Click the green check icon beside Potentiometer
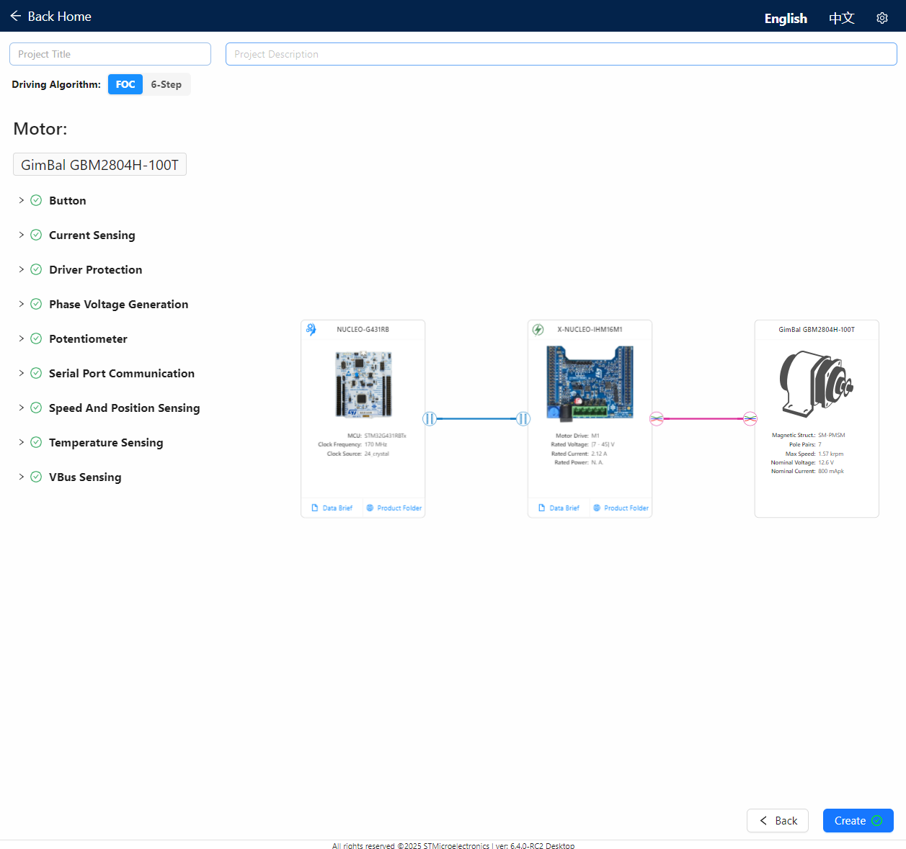906x849 pixels. pyautogui.click(x=36, y=338)
